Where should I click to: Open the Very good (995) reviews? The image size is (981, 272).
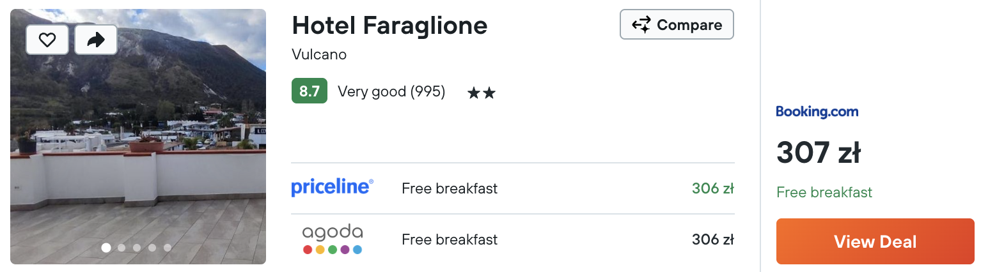391,91
